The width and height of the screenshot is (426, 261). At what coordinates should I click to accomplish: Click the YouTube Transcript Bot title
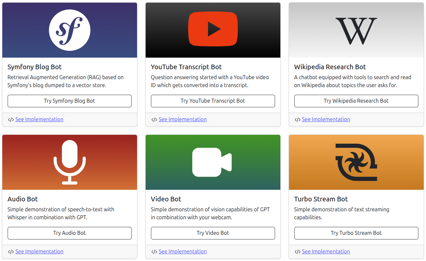tap(186, 67)
